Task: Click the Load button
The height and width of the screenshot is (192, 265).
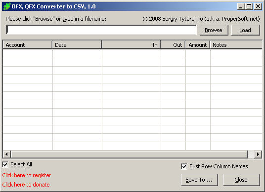Action: point(245,30)
